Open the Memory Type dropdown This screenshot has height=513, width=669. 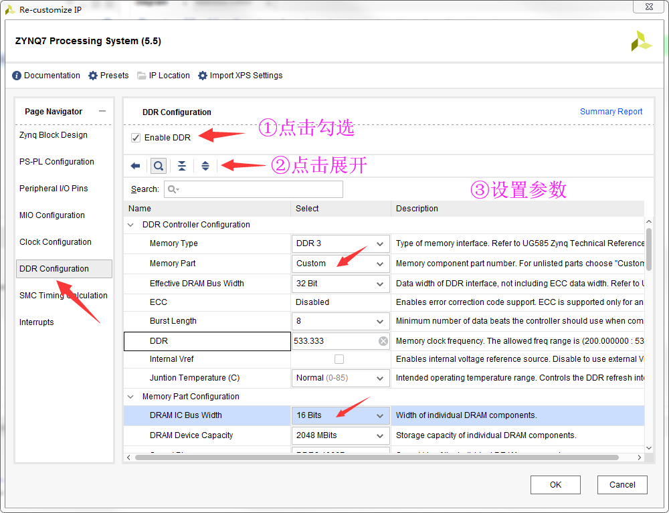tap(341, 243)
